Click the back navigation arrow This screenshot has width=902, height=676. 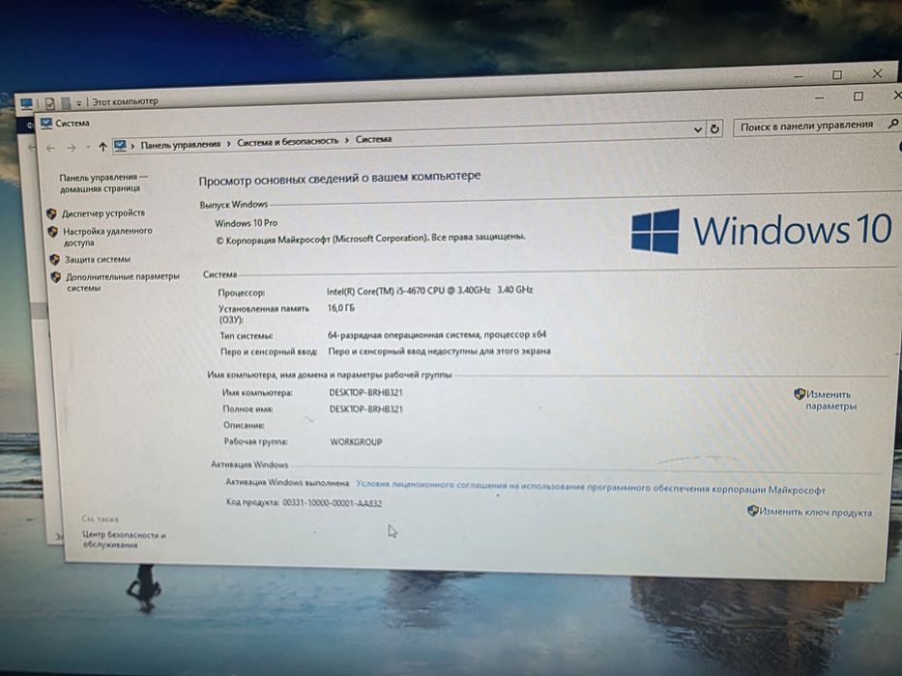click(50, 149)
